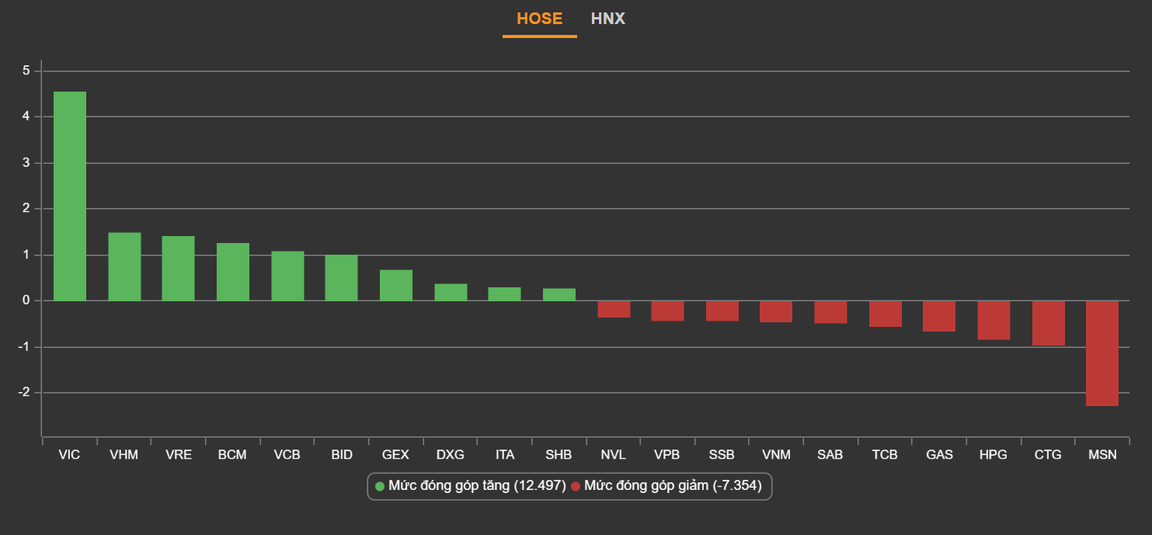Select the GEX bar
The width and height of the screenshot is (1152, 535).
pyautogui.click(x=396, y=285)
